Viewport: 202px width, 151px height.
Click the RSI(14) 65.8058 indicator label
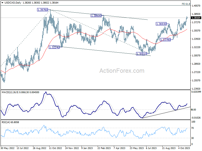(10, 122)
